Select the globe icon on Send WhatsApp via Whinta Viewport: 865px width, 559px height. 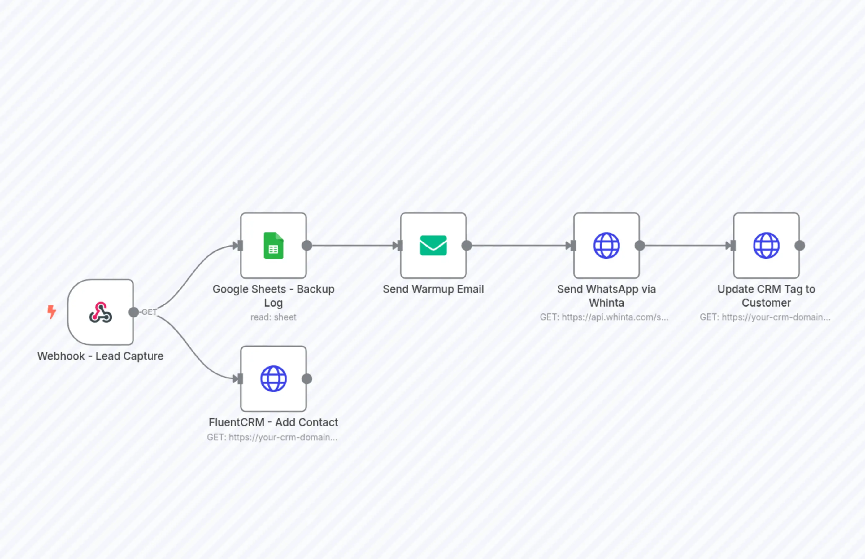tap(606, 245)
